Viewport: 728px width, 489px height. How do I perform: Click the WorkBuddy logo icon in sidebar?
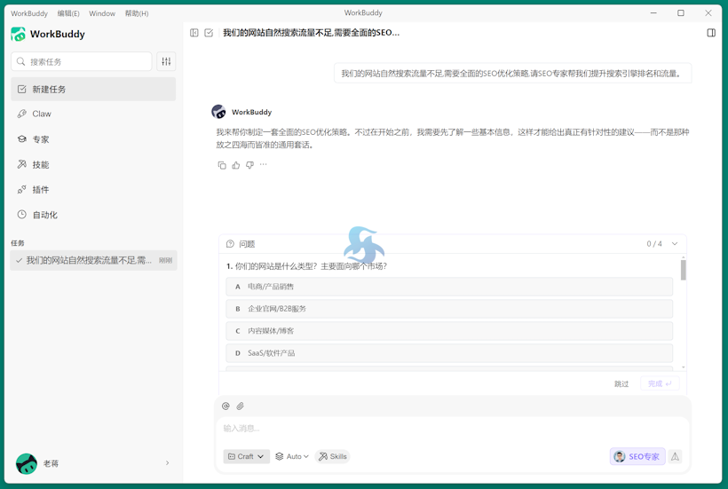[x=18, y=34]
